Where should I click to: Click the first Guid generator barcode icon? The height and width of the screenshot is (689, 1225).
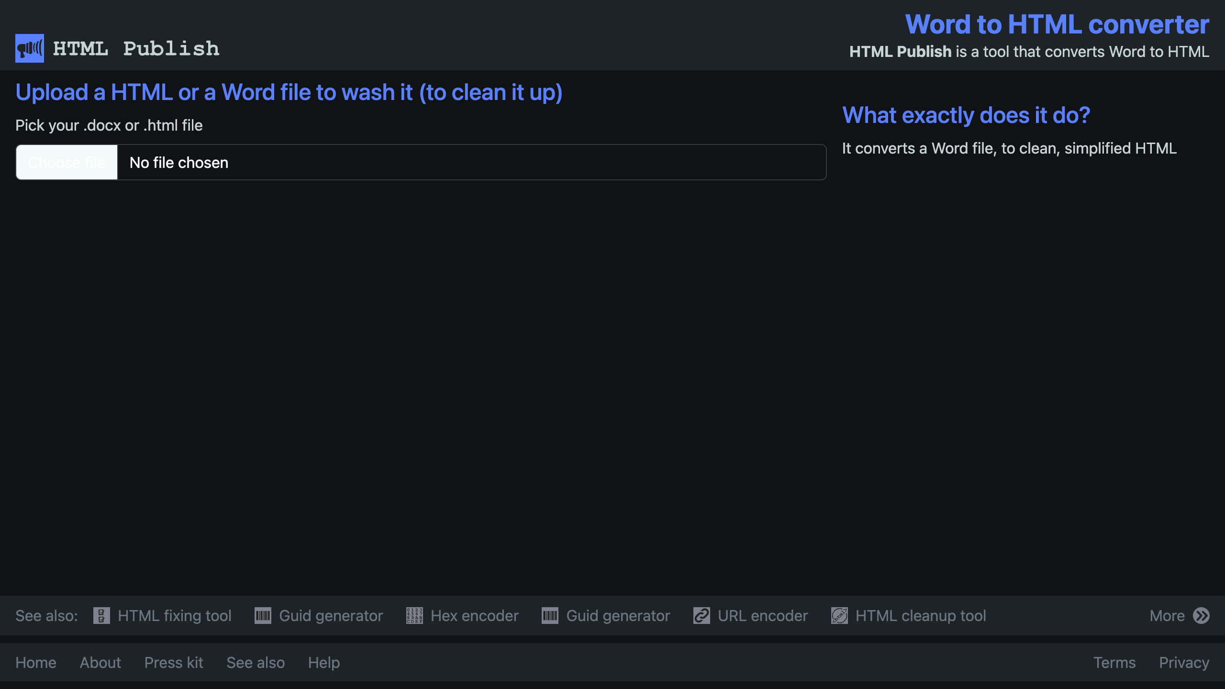263,615
